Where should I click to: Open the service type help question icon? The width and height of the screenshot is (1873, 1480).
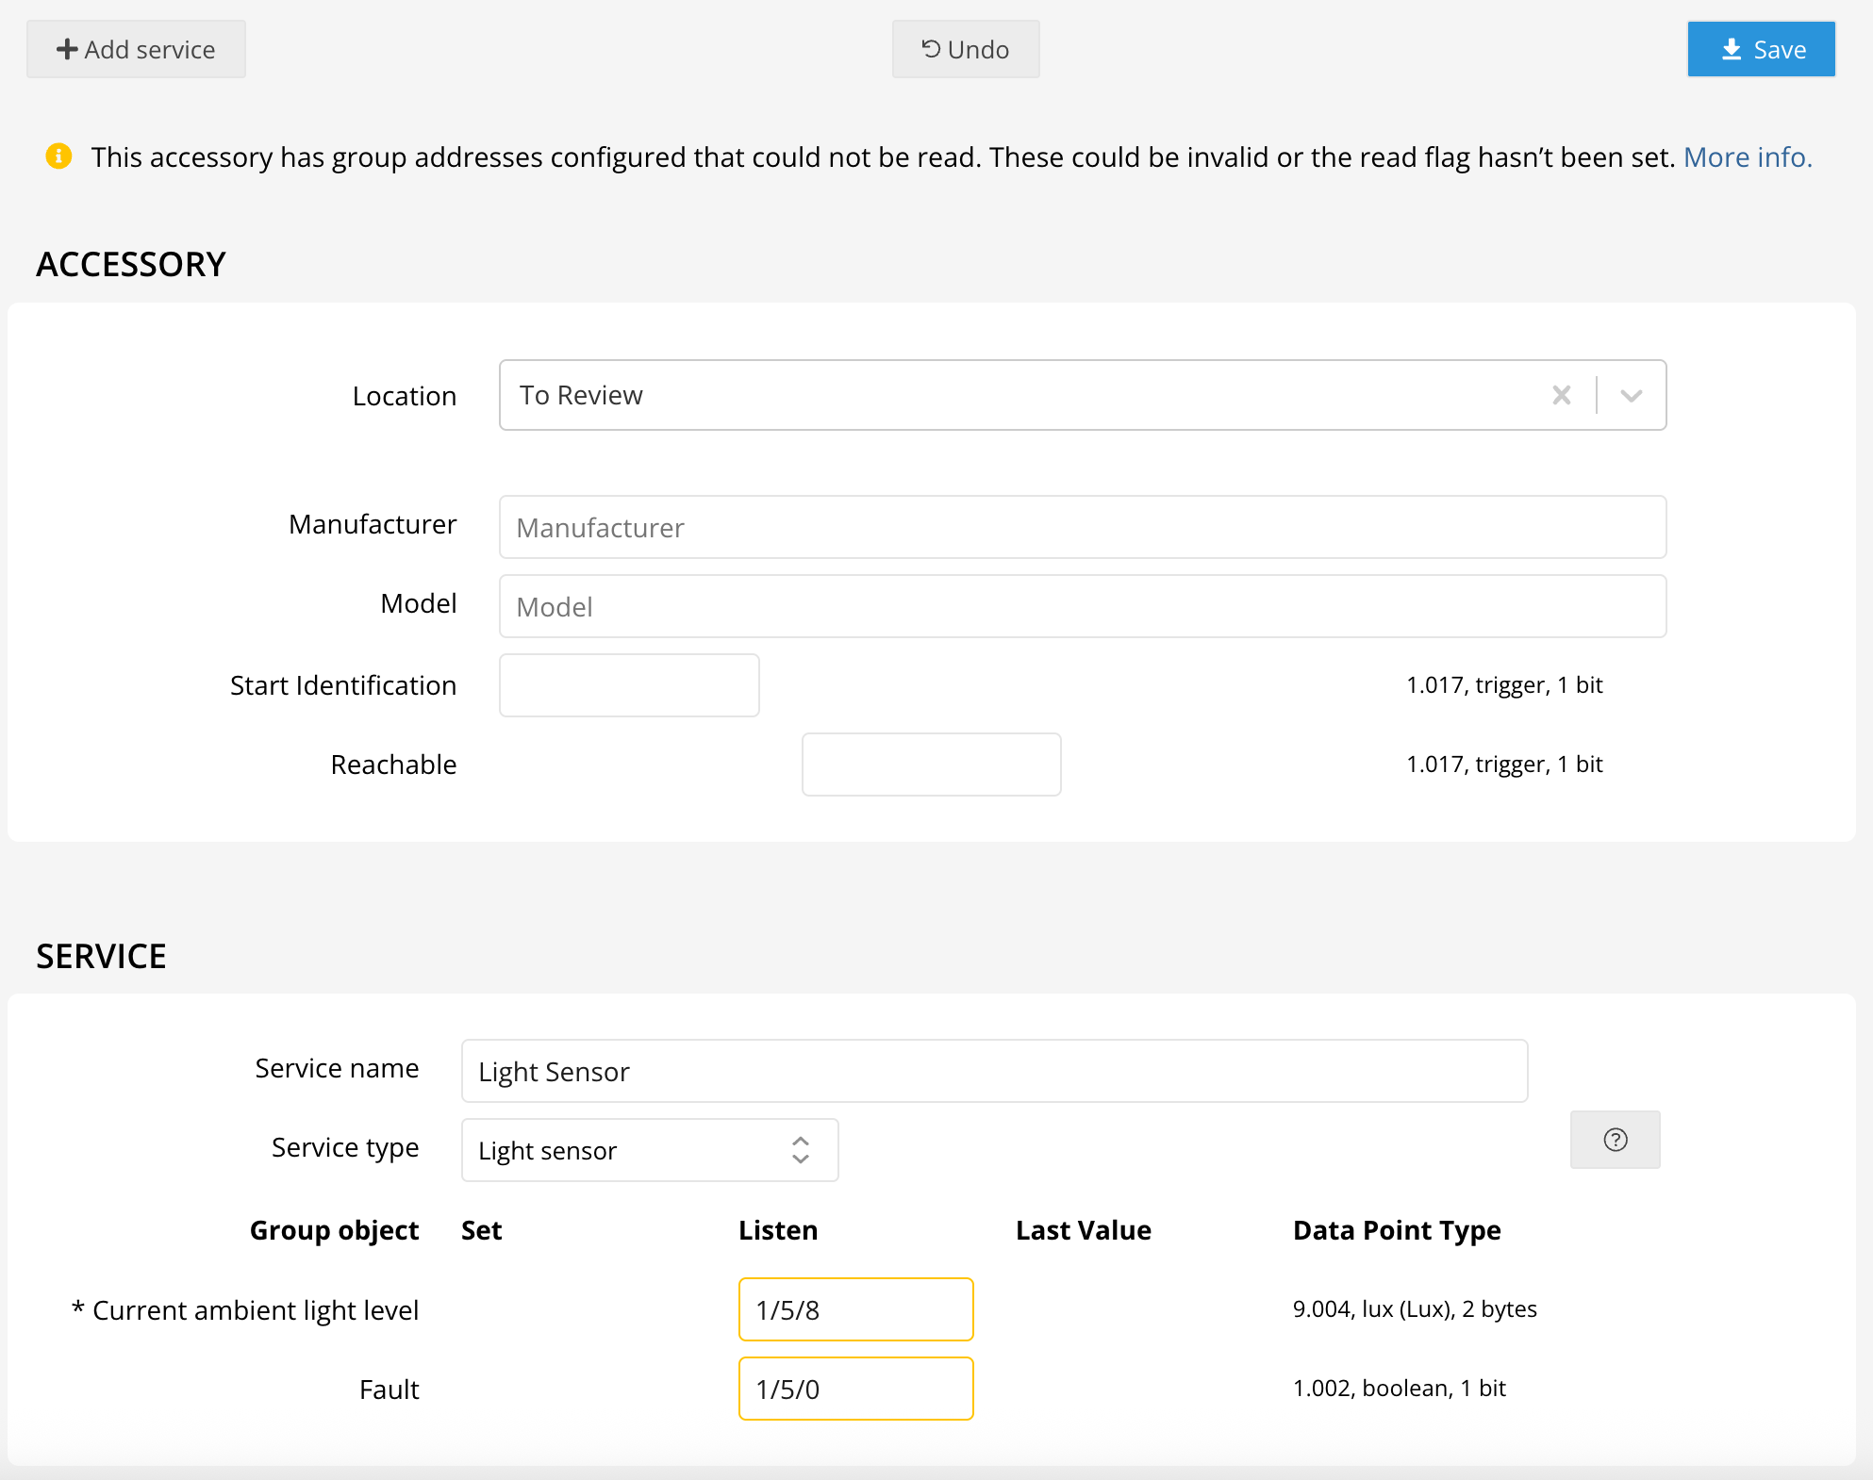pyautogui.click(x=1615, y=1140)
